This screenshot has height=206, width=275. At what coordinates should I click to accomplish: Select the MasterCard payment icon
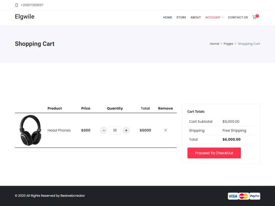click(244, 196)
